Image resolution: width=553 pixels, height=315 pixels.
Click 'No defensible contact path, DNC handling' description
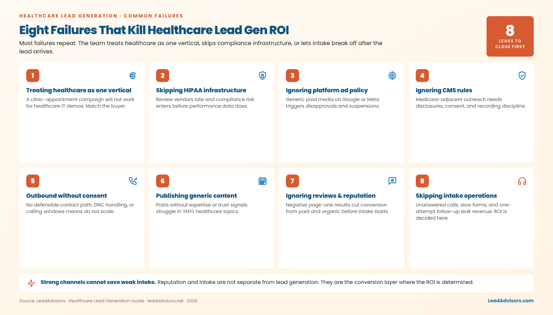click(80, 208)
